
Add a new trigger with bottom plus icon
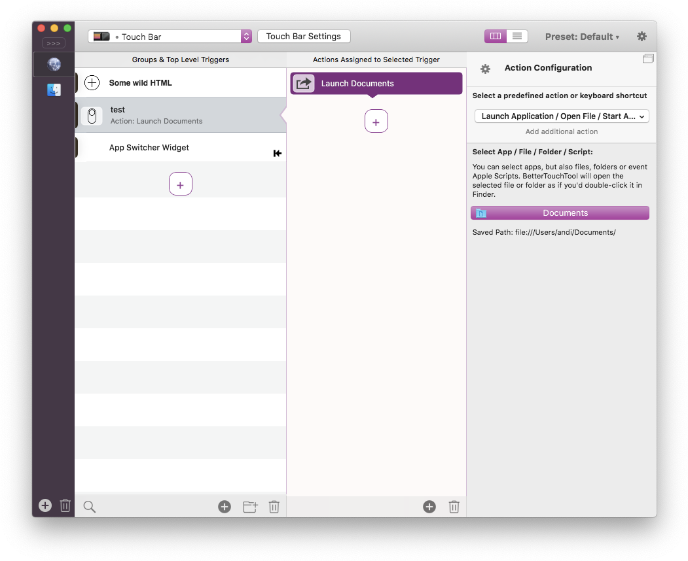tap(225, 507)
